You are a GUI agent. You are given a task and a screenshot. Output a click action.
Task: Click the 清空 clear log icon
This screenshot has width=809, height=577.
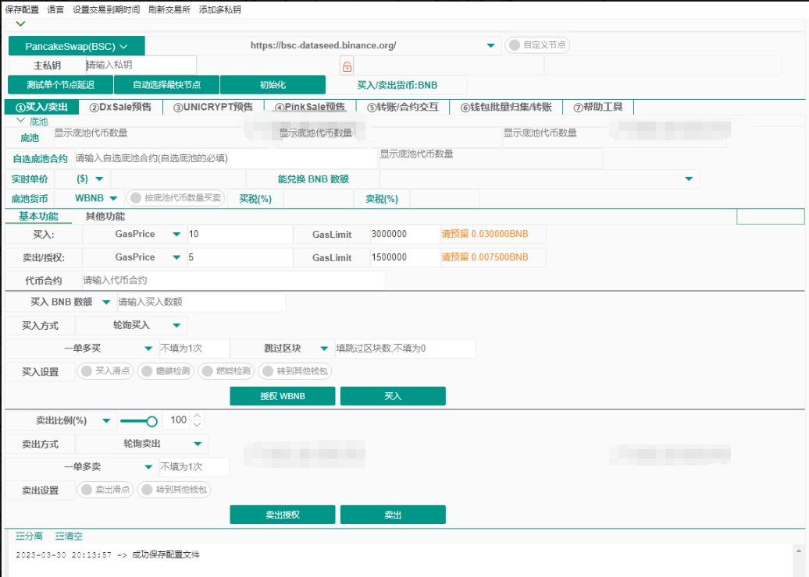(x=69, y=536)
